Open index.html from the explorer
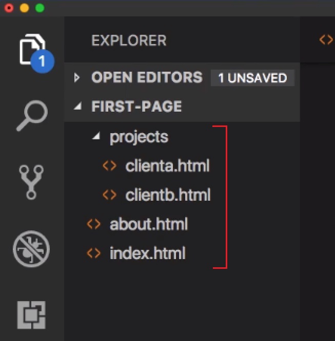335x341 pixels. click(x=148, y=253)
